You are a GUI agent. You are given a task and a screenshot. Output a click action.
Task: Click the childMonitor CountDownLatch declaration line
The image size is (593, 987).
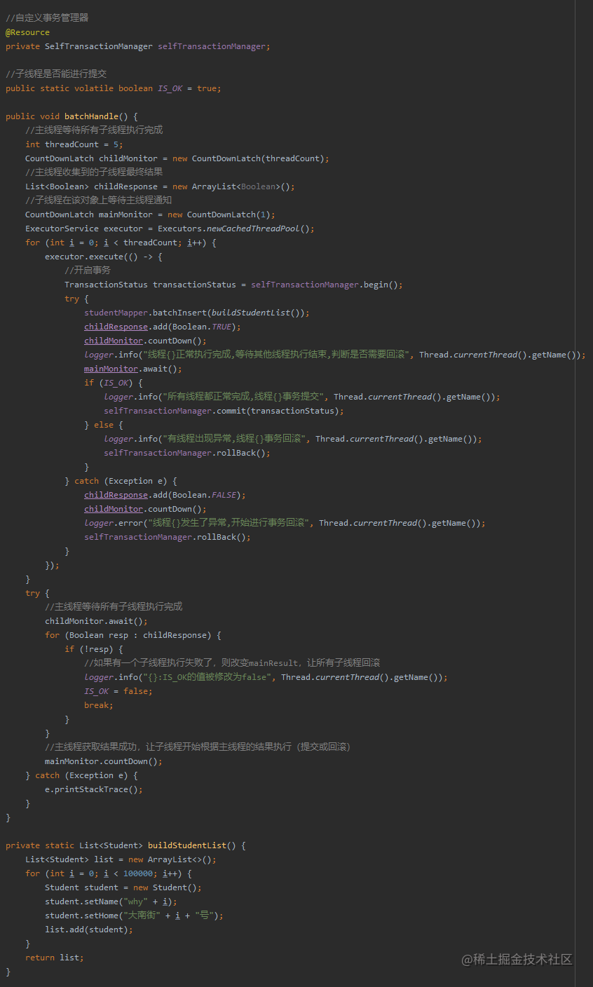point(177,158)
